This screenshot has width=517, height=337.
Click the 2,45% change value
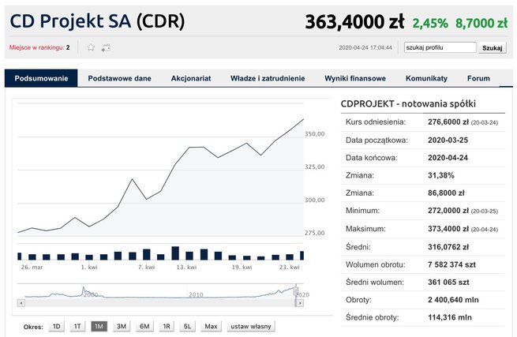click(430, 24)
